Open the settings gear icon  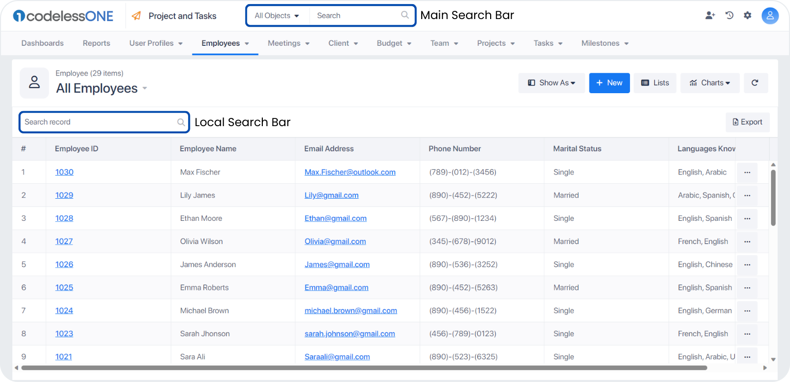[x=748, y=15]
